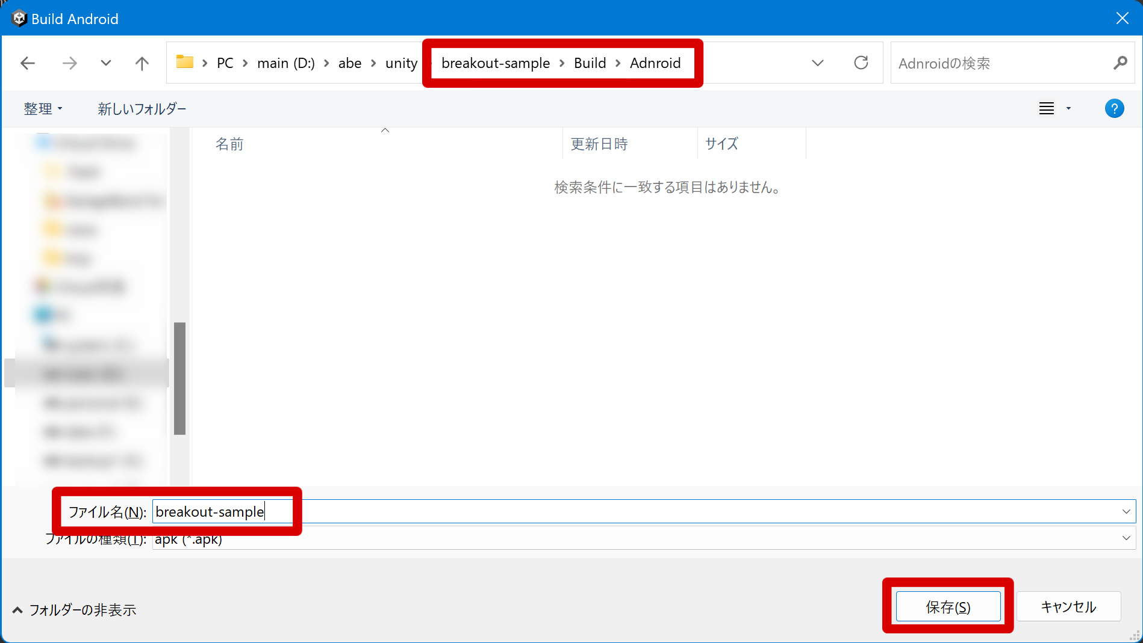Expand chevron after PC breadcrumb
This screenshot has height=643, width=1143.
pyautogui.click(x=245, y=63)
